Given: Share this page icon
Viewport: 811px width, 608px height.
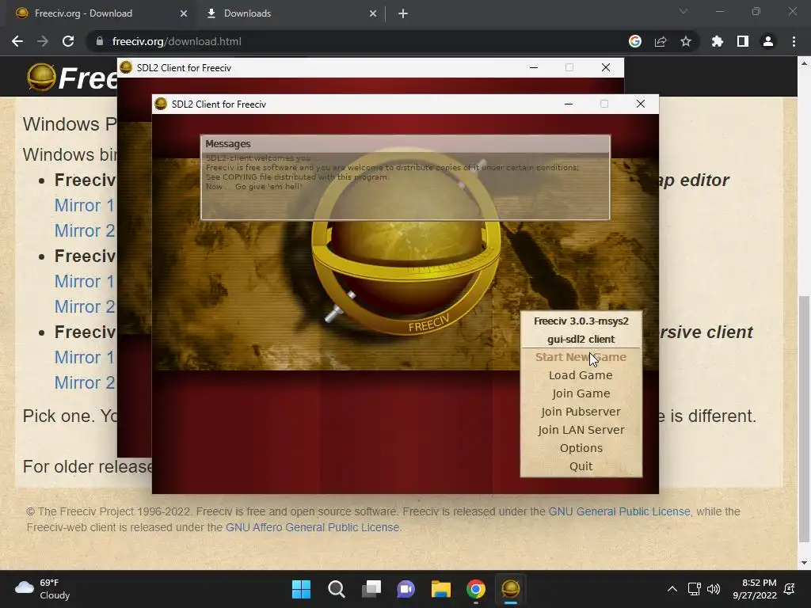Looking at the screenshot, I should (x=661, y=41).
